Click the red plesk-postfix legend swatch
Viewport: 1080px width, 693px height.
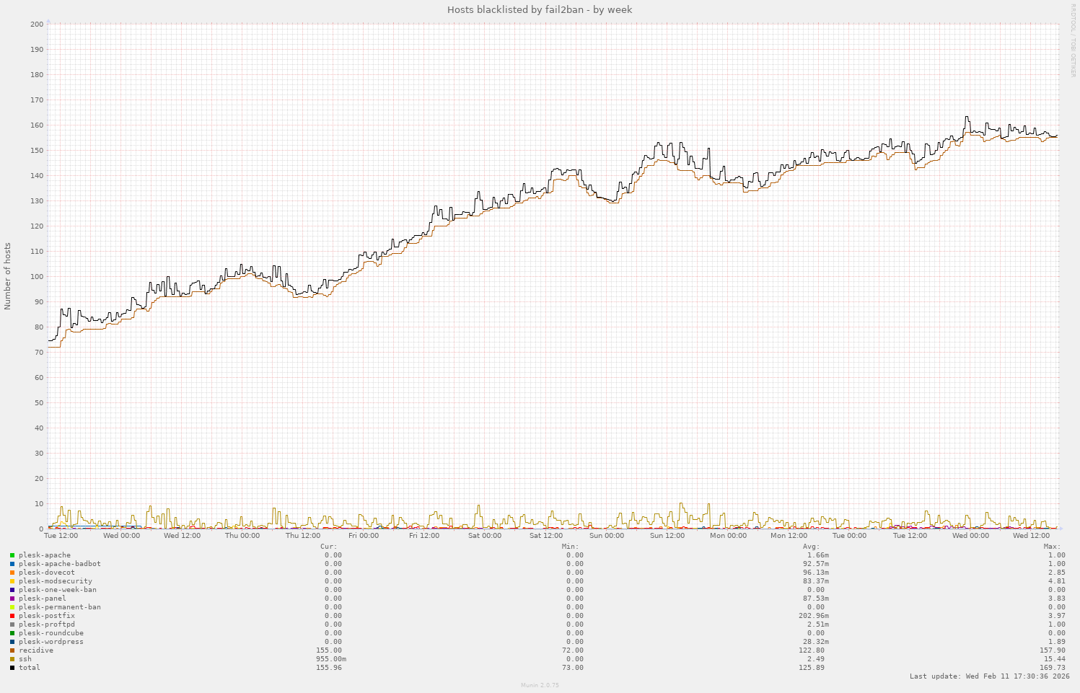(12, 616)
